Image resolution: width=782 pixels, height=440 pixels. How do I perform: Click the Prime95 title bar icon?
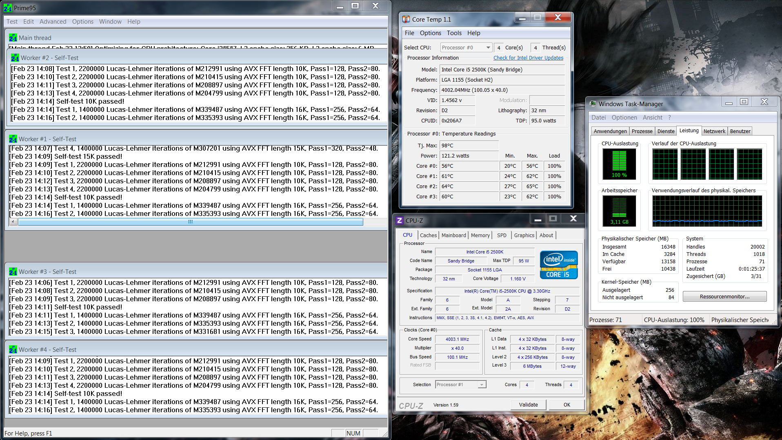click(8, 8)
